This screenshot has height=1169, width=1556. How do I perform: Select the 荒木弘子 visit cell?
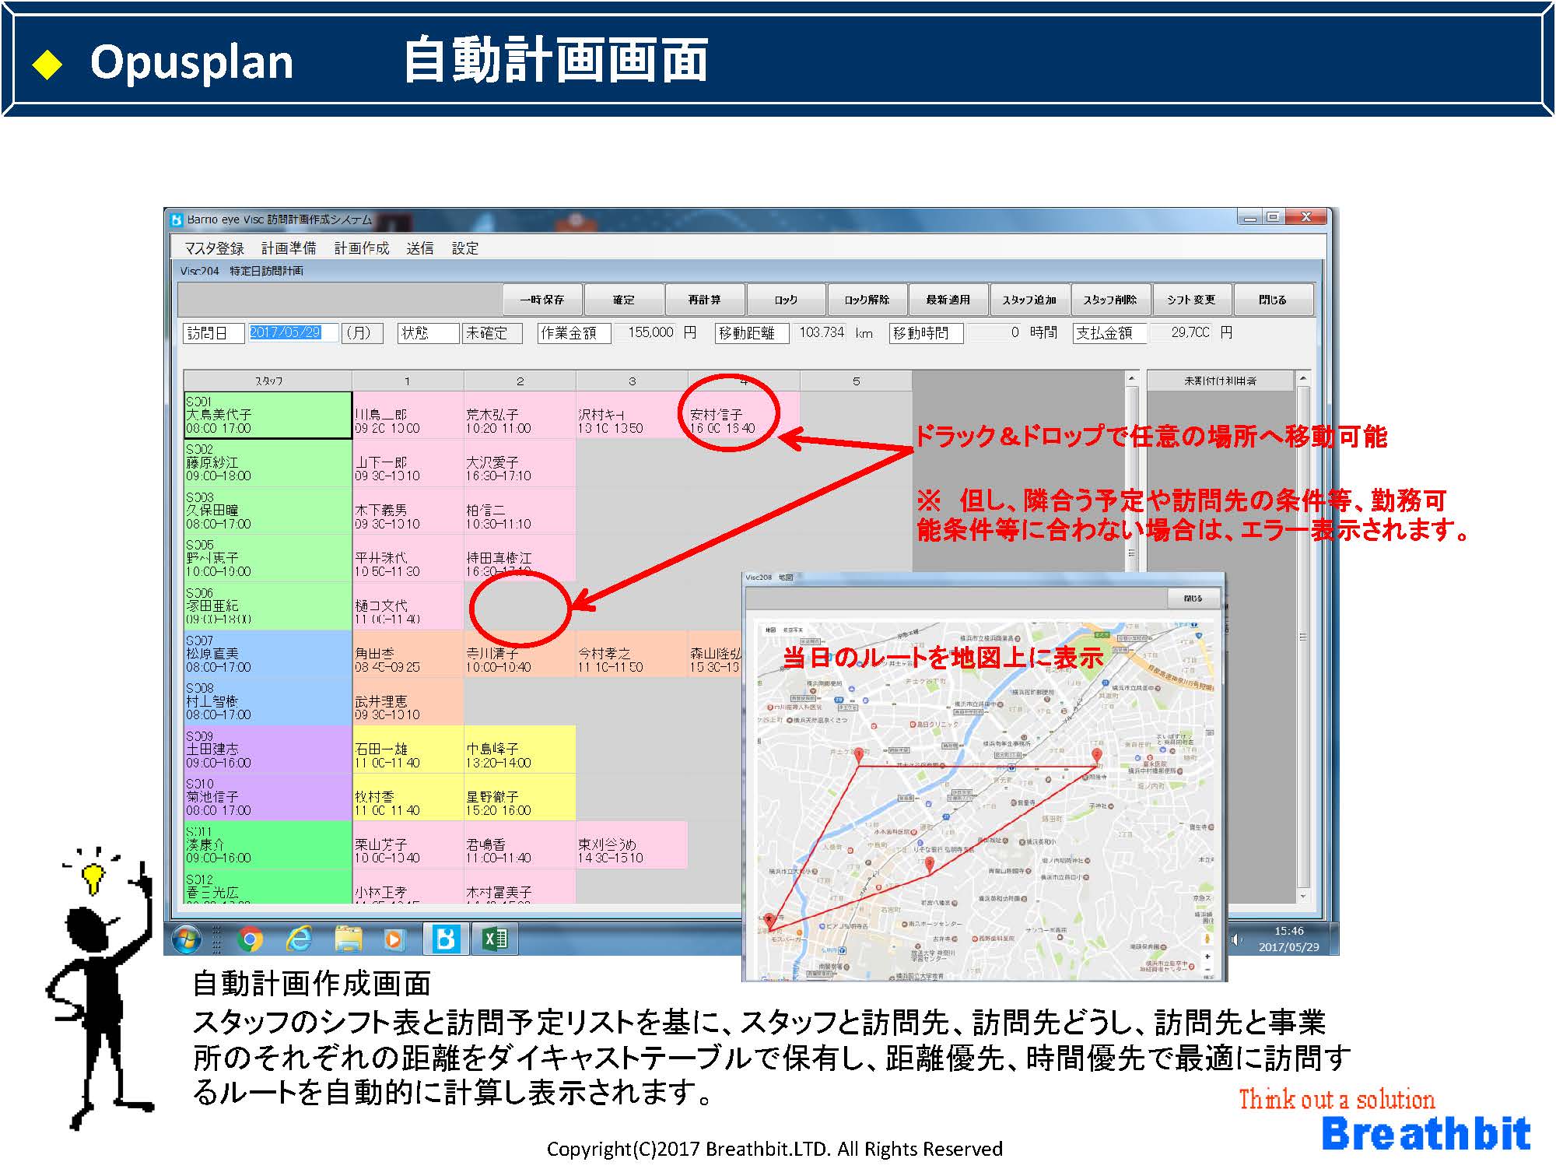coord(520,416)
